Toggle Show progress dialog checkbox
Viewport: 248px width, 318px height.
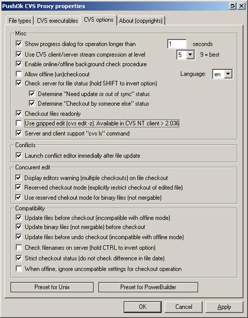[x=19, y=43]
